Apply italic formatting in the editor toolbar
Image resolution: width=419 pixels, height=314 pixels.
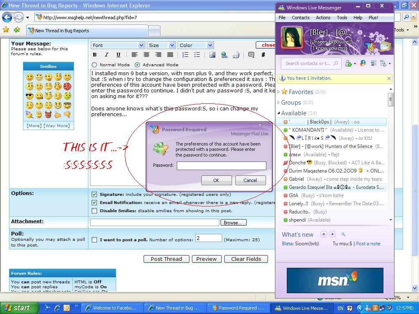106,55
